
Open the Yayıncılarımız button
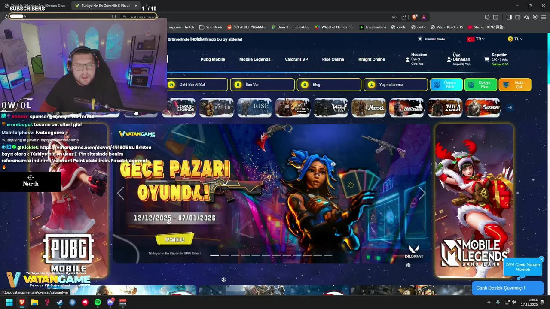coord(396,85)
